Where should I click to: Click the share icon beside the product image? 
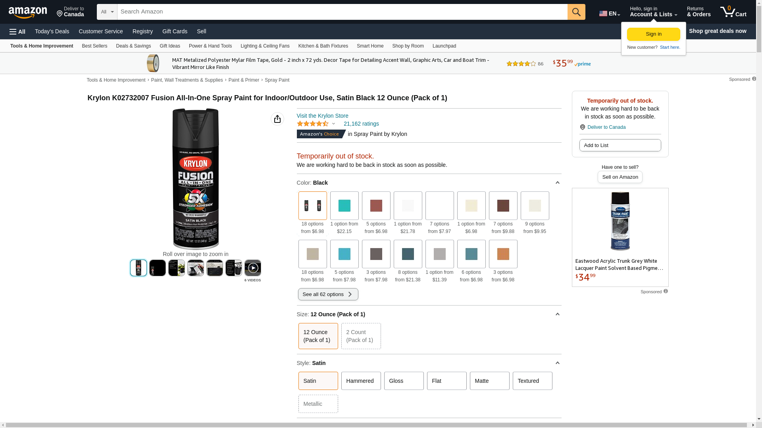(x=277, y=119)
